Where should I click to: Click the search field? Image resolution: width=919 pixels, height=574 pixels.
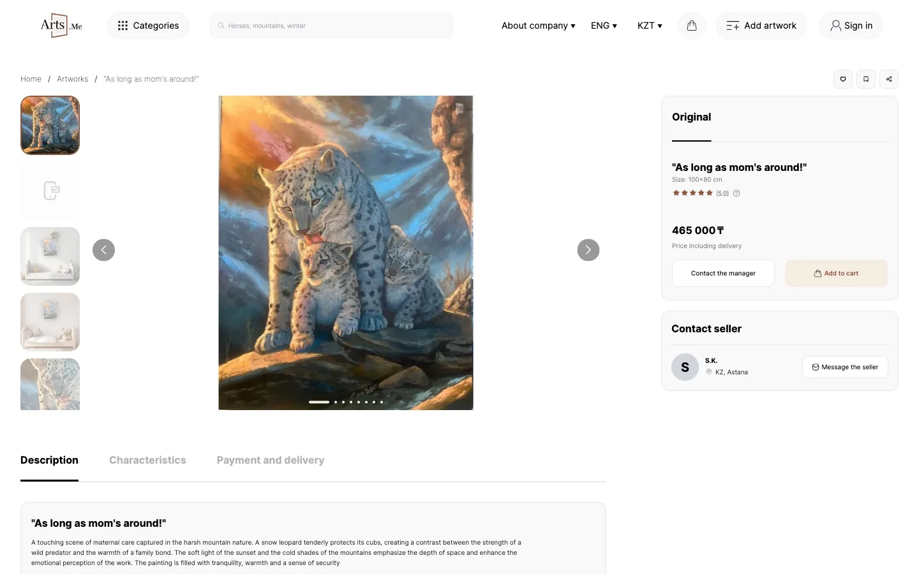[x=331, y=26]
